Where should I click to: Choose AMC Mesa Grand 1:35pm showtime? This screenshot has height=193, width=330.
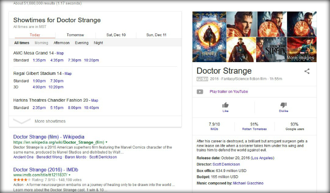[x=39, y=60]
